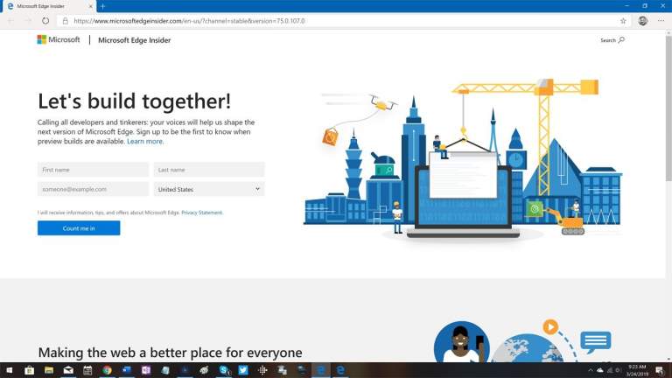
Task: Focus the someone@example.com email field
Action: coord(93,189)
